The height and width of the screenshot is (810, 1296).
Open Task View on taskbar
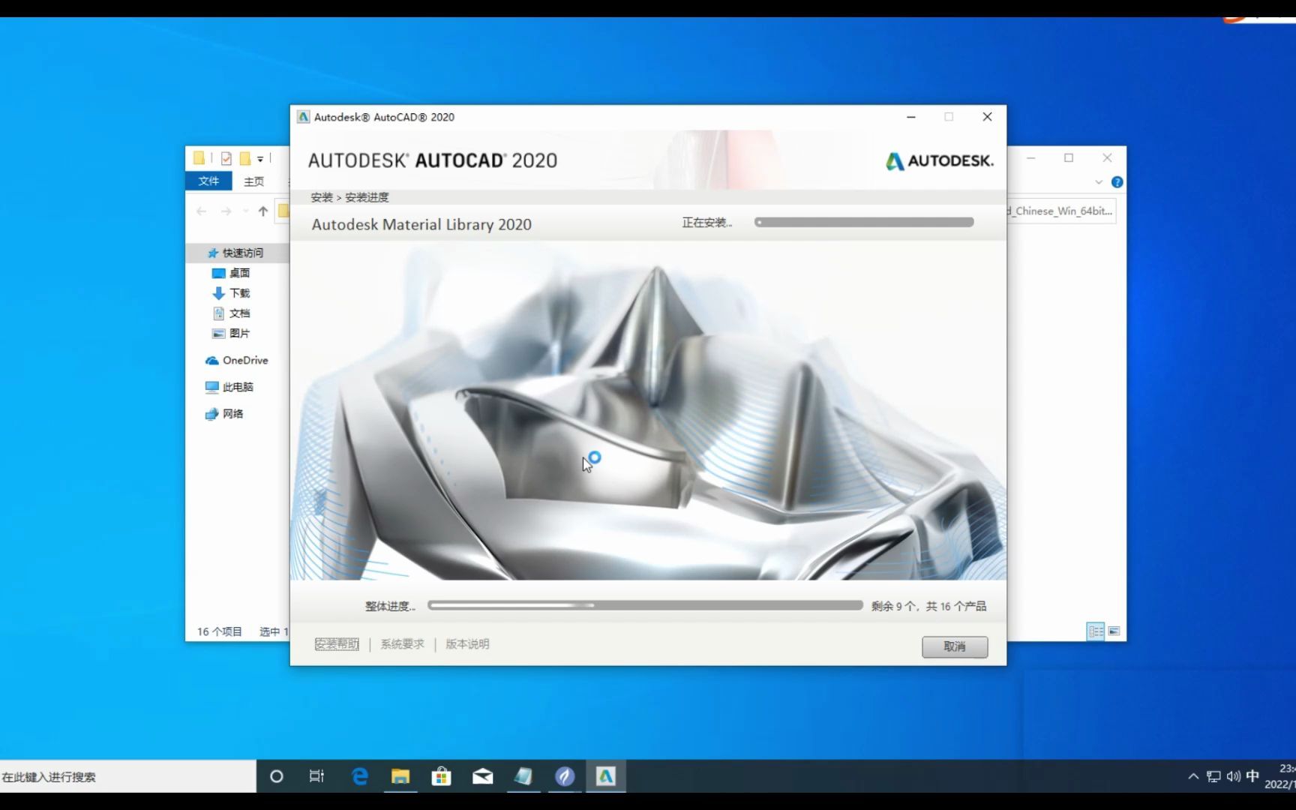(316, 777)
